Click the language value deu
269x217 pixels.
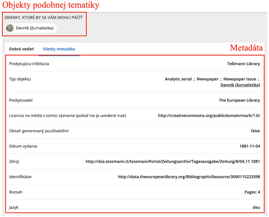click(256, 207)
